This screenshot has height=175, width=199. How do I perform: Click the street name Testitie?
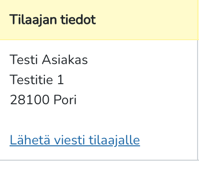31,79
